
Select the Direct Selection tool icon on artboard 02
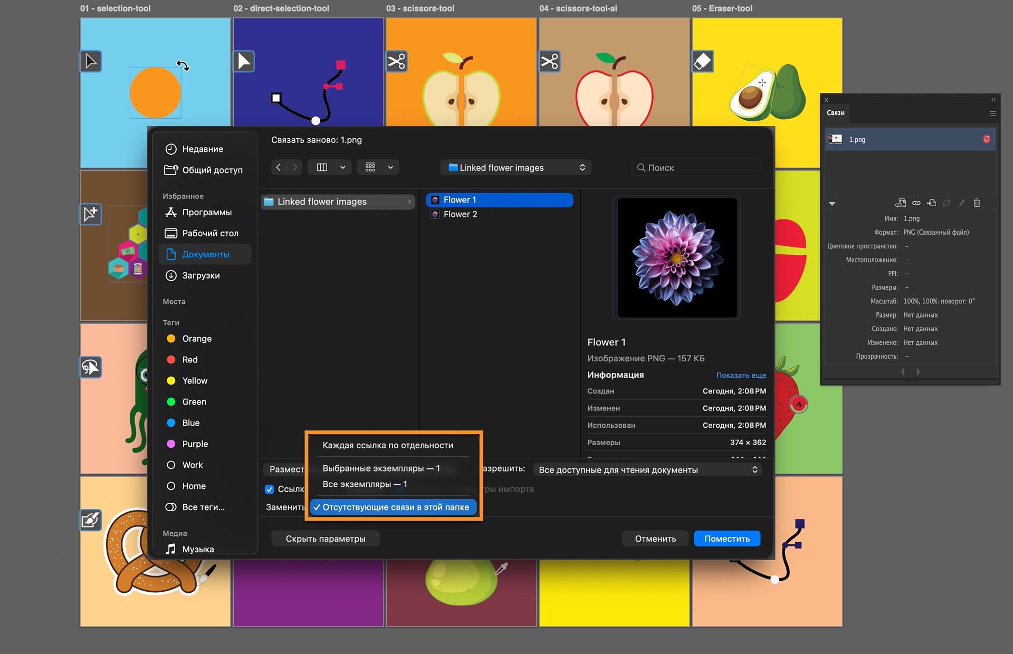click(244, 61)
